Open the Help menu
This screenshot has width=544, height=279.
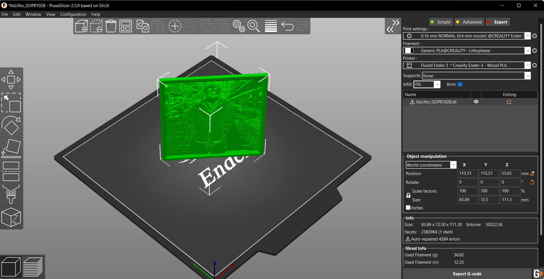point(96,14)
